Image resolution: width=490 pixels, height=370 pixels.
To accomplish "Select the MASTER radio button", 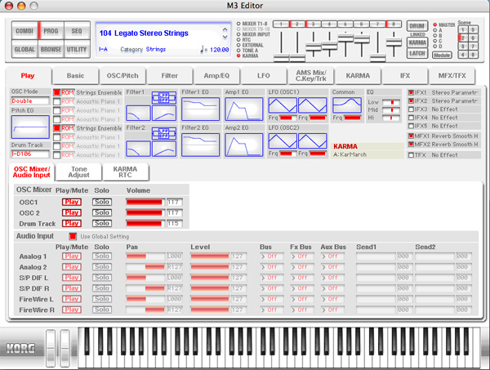I will click(434, 25).
